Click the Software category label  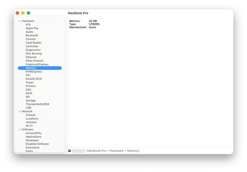coord(28,129)
